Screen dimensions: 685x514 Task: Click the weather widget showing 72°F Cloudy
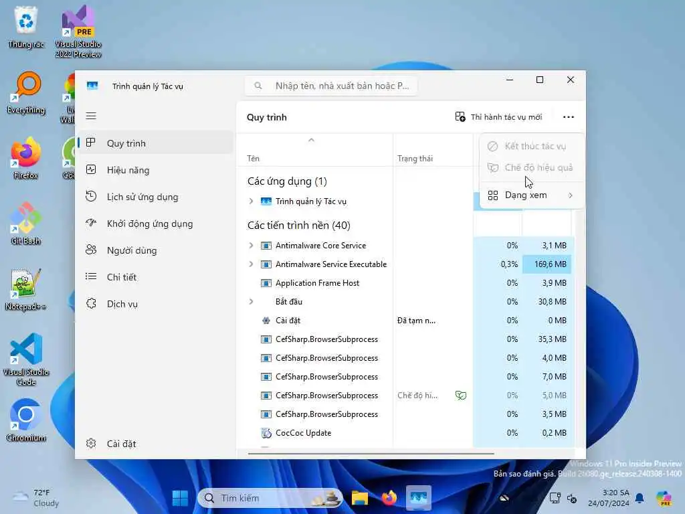[36, 498]
